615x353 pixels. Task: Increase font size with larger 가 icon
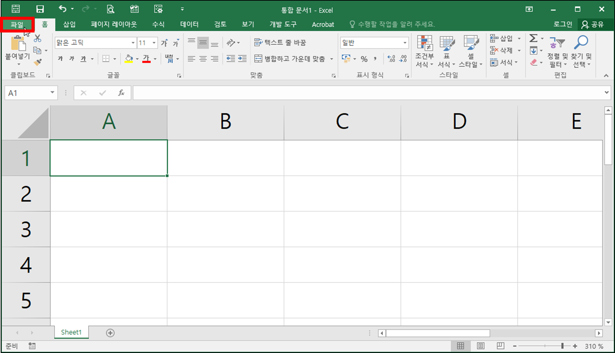[x=164, y=43]
